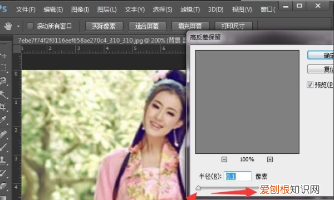Select the Crop tool
Viewport: 334px width, 200px height.
(3, 107)
